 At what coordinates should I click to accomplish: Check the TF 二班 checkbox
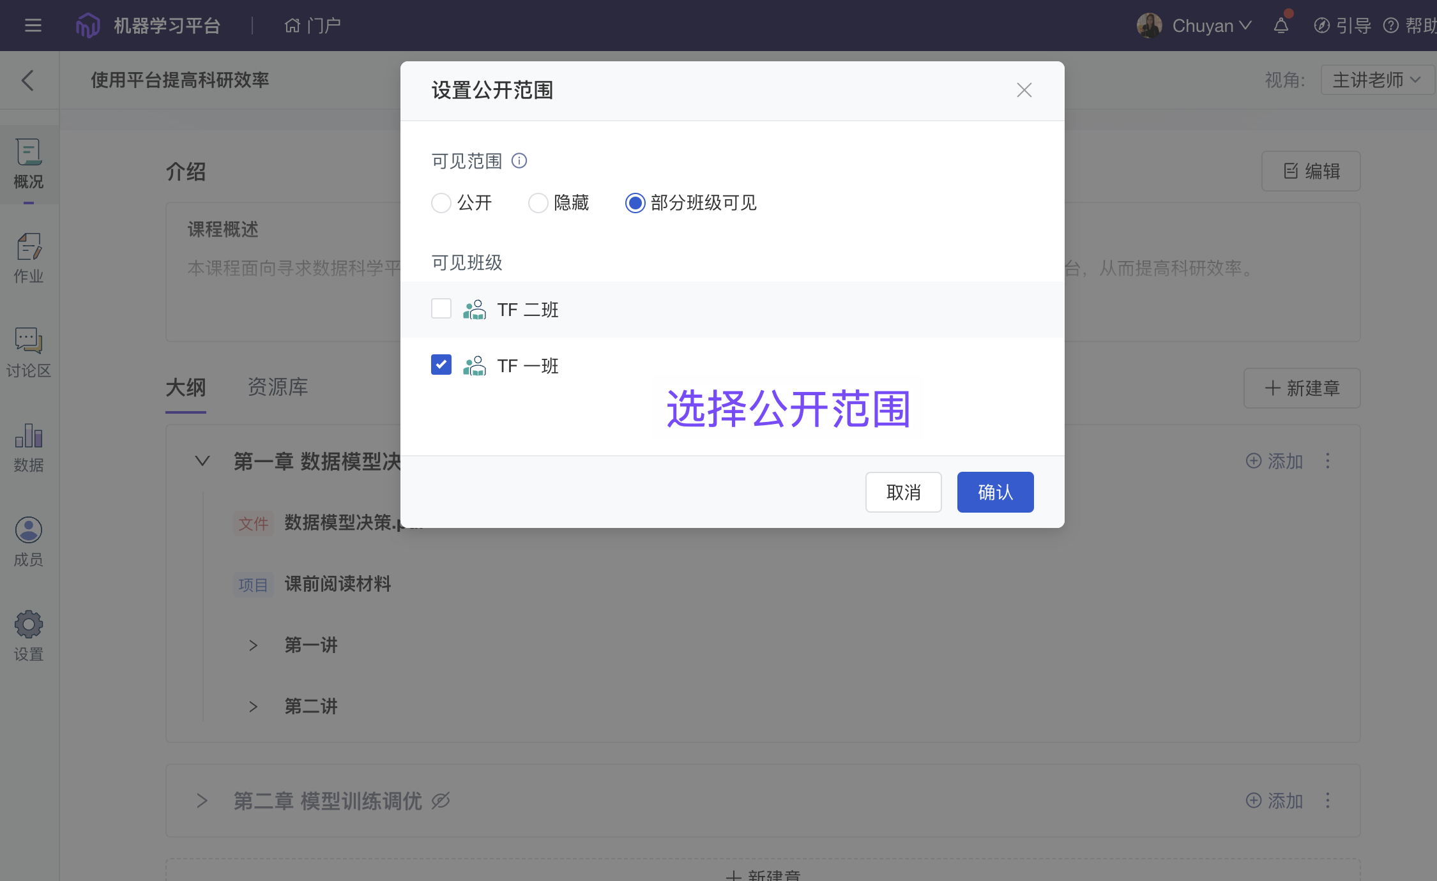click(441, 309)
